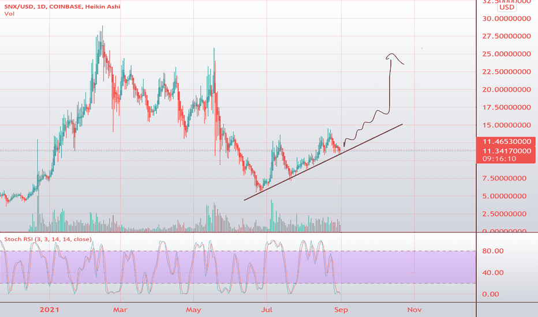Select the Stoch RSI indicator label
Image resolution: width=538 pixels, height=317 pixels.
(48, 239)
